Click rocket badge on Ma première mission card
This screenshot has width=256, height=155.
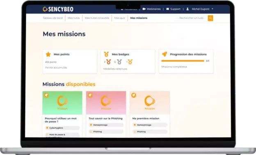point(134,95)
